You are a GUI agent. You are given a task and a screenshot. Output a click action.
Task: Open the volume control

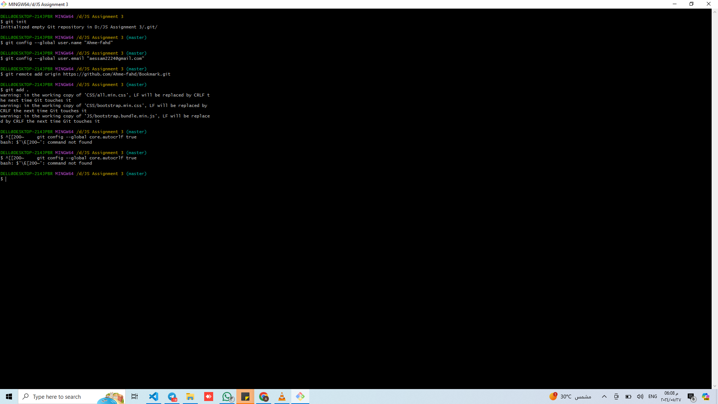640,397
